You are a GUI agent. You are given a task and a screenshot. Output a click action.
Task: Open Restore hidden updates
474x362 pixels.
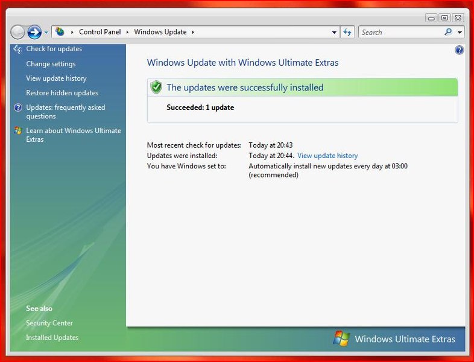tap(62, 93)
